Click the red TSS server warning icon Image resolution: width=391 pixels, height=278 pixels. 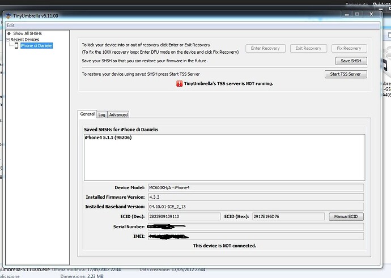(x=180, y=83)
